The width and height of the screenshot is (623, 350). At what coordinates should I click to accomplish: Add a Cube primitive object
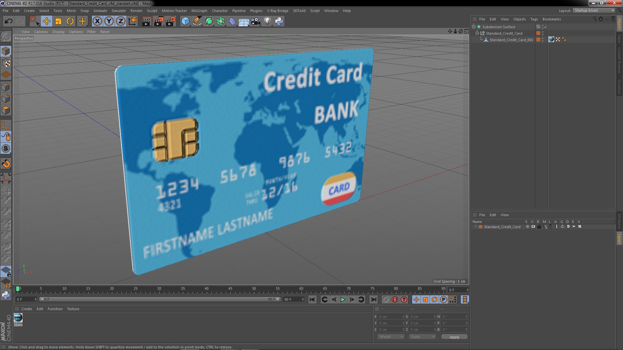pos(185,21)
